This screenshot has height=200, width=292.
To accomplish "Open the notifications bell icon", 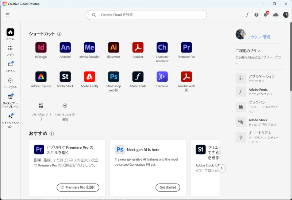I will (x=266, y=15).
